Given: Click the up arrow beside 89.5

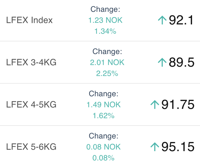Looking at the screenshot, I should [162, 62].
